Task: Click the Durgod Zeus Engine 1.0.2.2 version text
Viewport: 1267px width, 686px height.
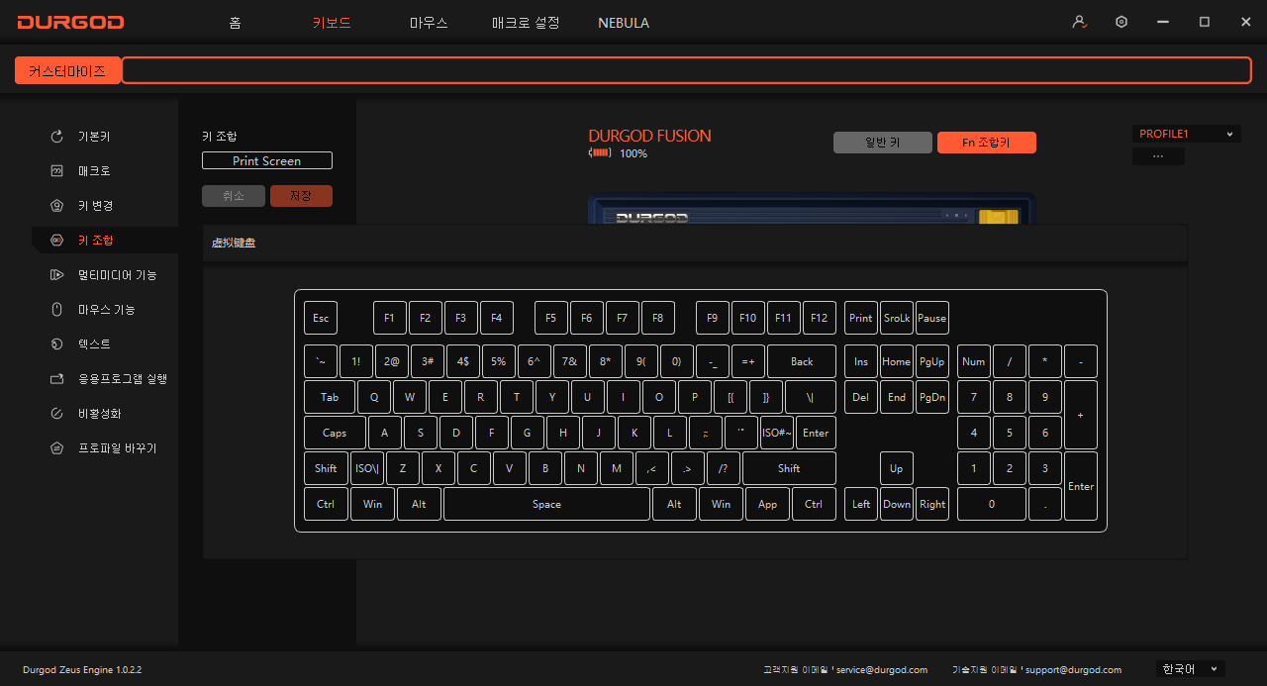Action: coord(82,670)
